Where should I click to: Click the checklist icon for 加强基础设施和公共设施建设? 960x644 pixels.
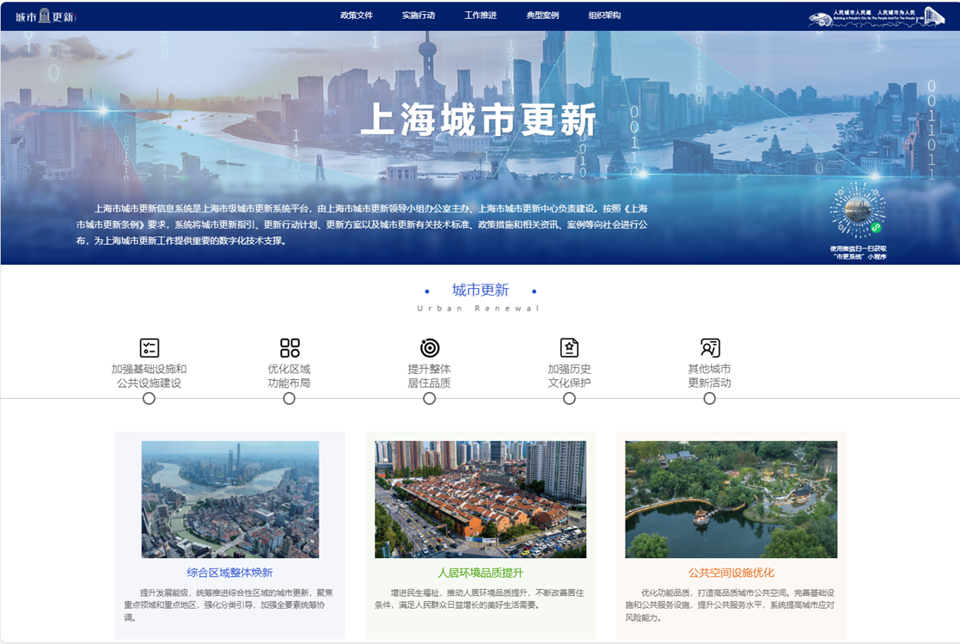(x=149, y=347)
